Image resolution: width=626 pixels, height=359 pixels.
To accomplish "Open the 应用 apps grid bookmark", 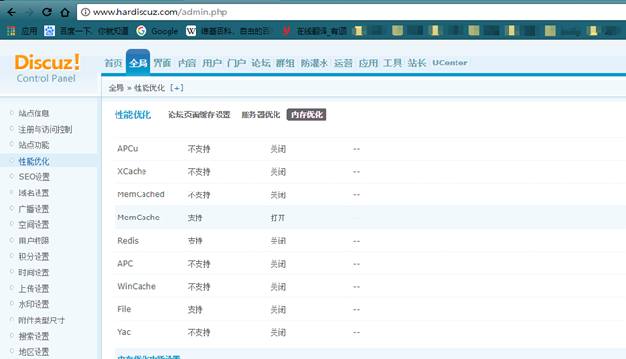I will point(22,31).
